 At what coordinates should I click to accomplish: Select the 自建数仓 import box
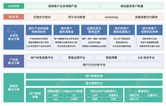[x=113, y=95]
